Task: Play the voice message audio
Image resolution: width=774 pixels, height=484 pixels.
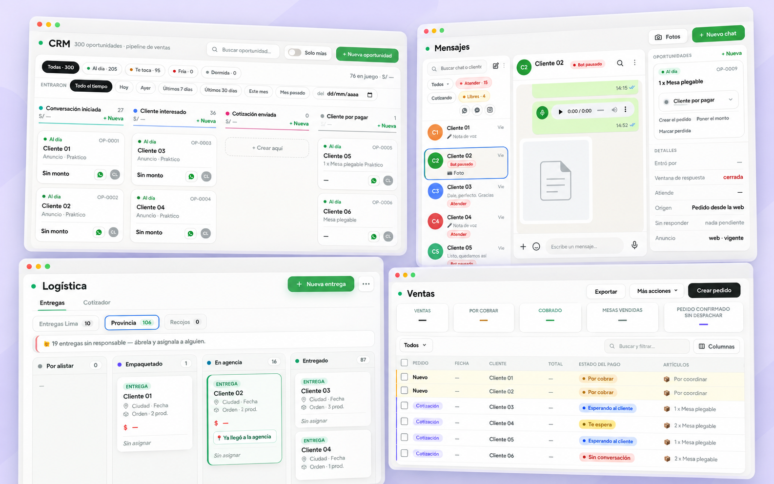Action: 560,112
